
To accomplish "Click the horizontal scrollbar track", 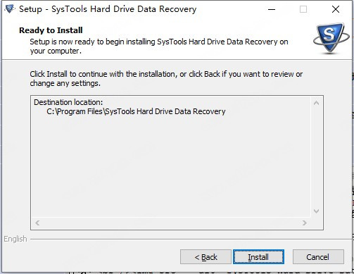I will point(171,223).
